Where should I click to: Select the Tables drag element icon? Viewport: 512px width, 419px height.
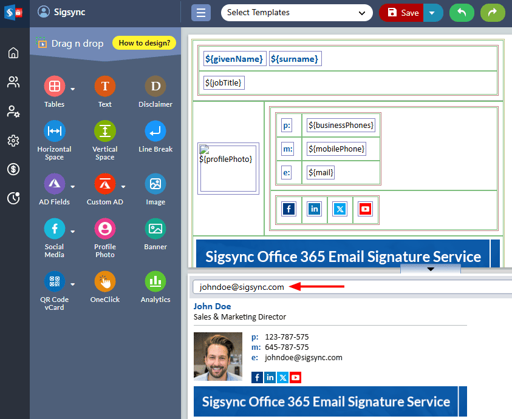(x=54, y=87)
